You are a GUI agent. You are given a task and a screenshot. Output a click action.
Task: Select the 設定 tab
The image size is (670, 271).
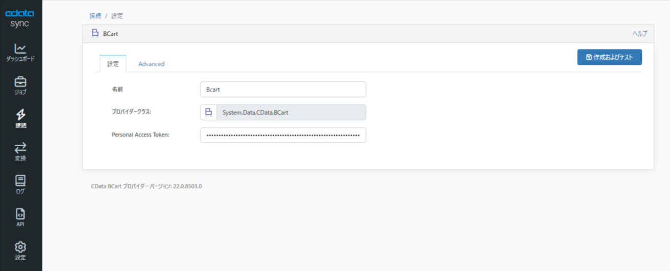(x=113, y=64)
